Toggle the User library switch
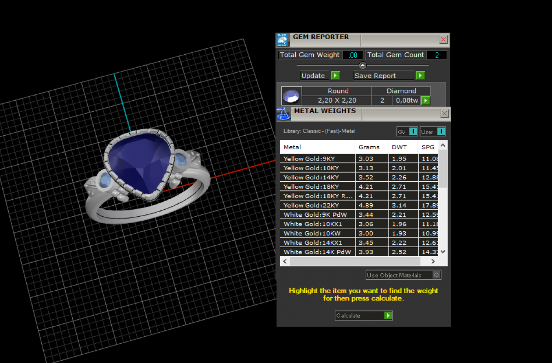This screenshot has width=552, height=363. click(x=440, y=132)
